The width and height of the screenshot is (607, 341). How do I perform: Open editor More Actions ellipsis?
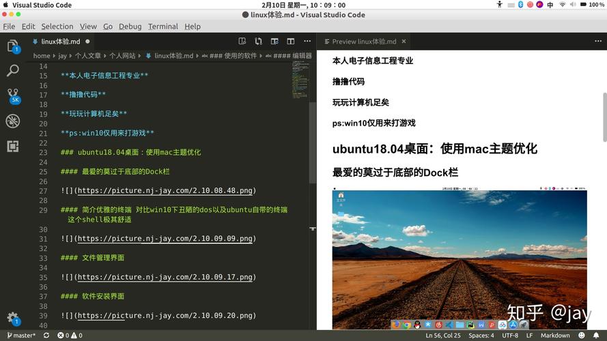307,42
